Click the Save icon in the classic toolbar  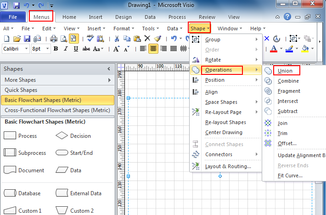tap(27, 39)
